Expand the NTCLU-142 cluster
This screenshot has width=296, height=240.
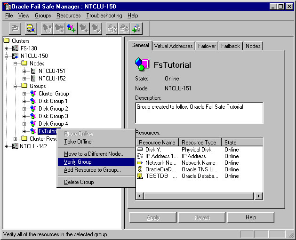click(6, 146)
